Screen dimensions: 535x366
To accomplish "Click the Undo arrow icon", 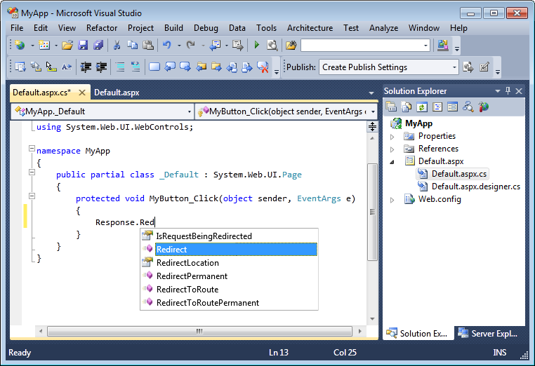I will click(166, 45).
